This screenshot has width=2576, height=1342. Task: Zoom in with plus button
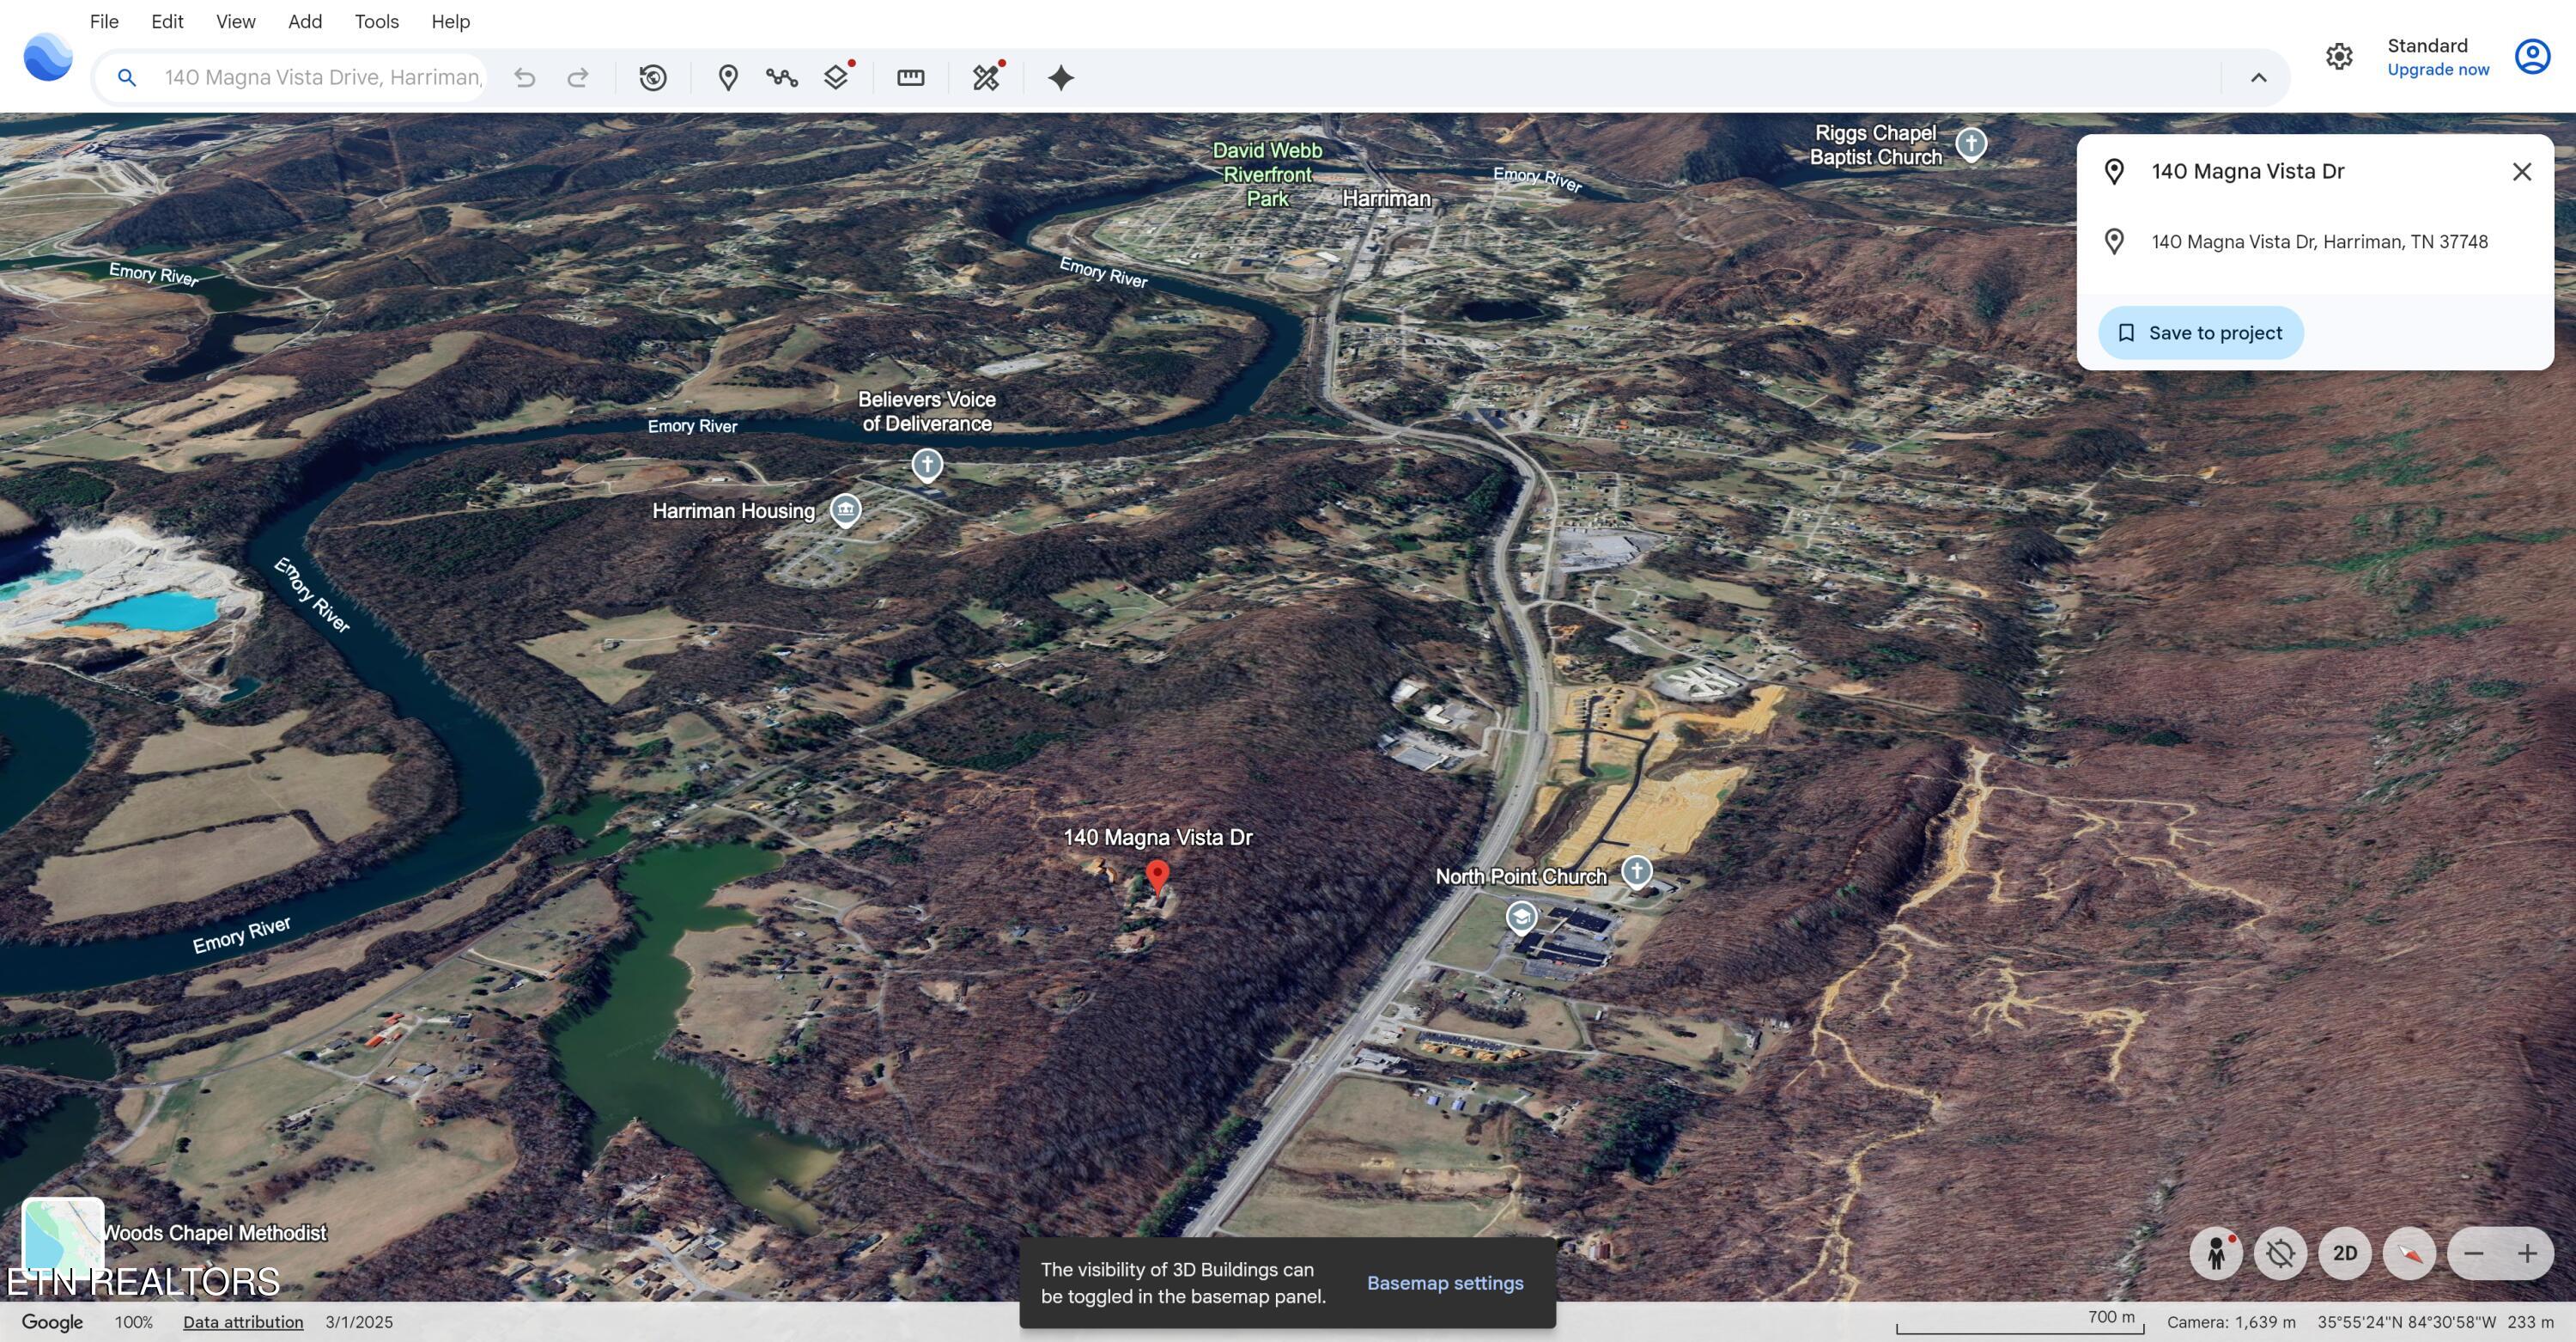coord(2527,1253)
